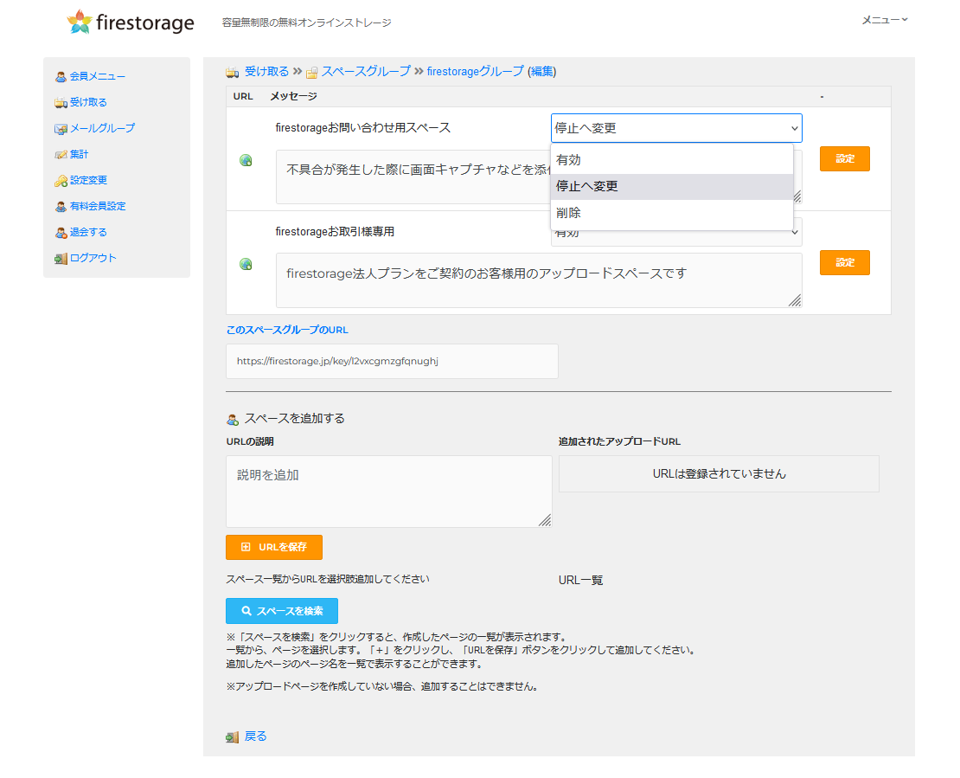Click the space group URL field
The width and height of the screenshot is (960, 778).
392,362
